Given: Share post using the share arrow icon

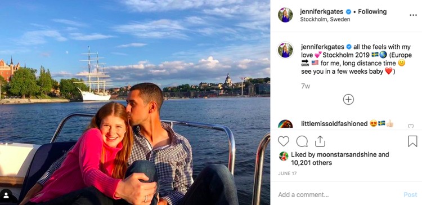Looking at the screenshot, I should click(320, 141).
